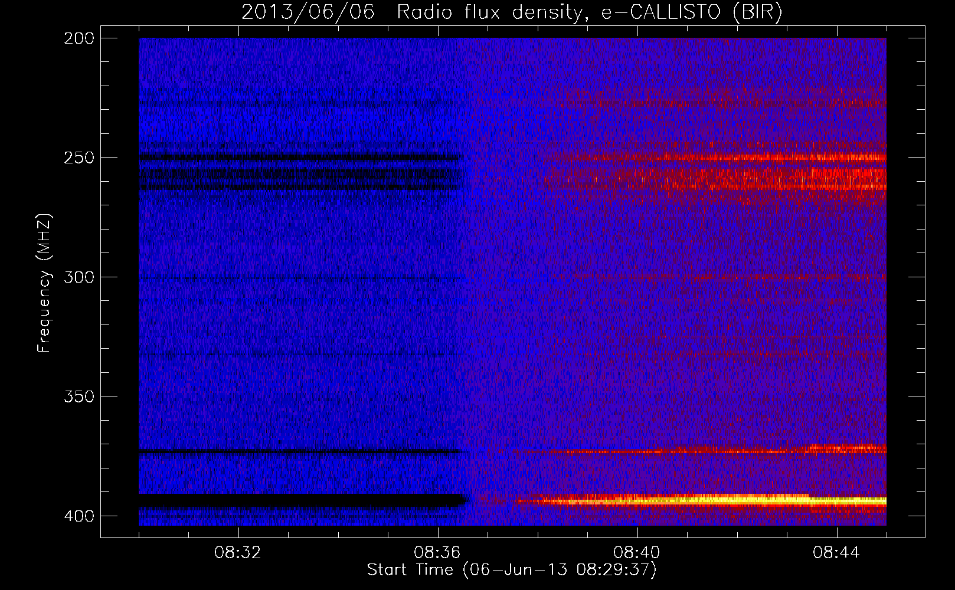955x590 pixels.
Task: Click the bright yellow emission band near 395 MHz
Action: (702, 501)
